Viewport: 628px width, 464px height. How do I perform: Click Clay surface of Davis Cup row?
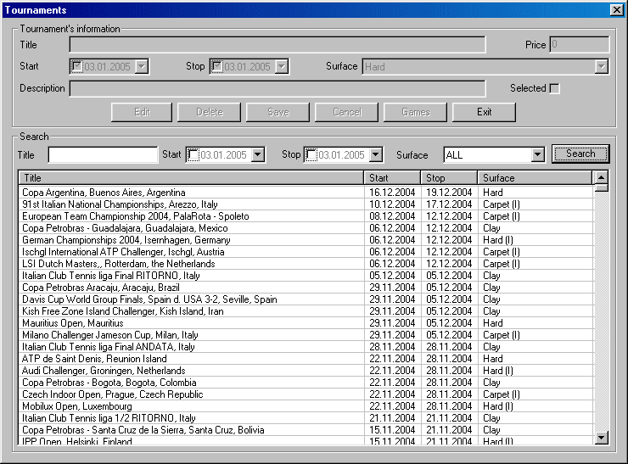[491, 299]
